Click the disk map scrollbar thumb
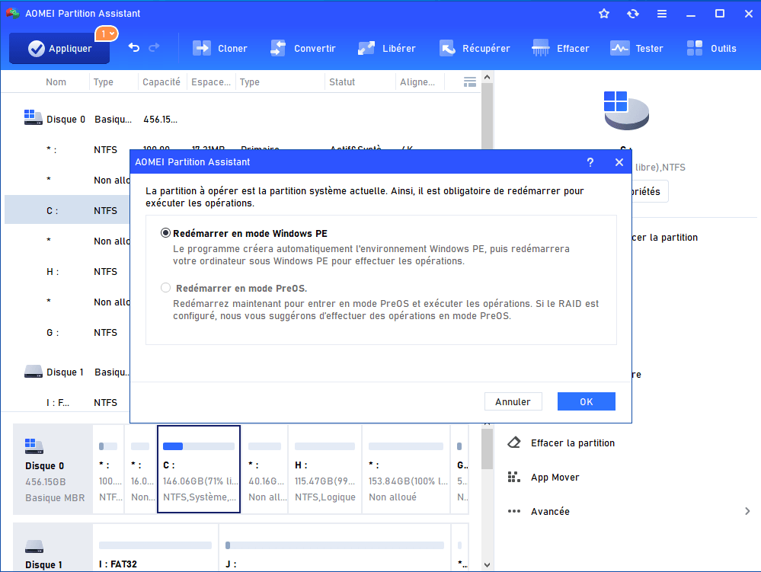The width and height of the screenshot is (761, 572). tap(488, 449)
